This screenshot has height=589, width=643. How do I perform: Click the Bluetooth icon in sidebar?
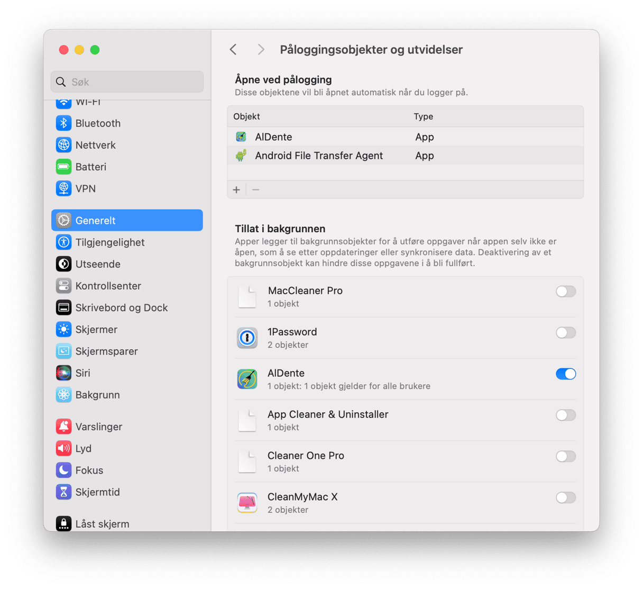(64, 123)
